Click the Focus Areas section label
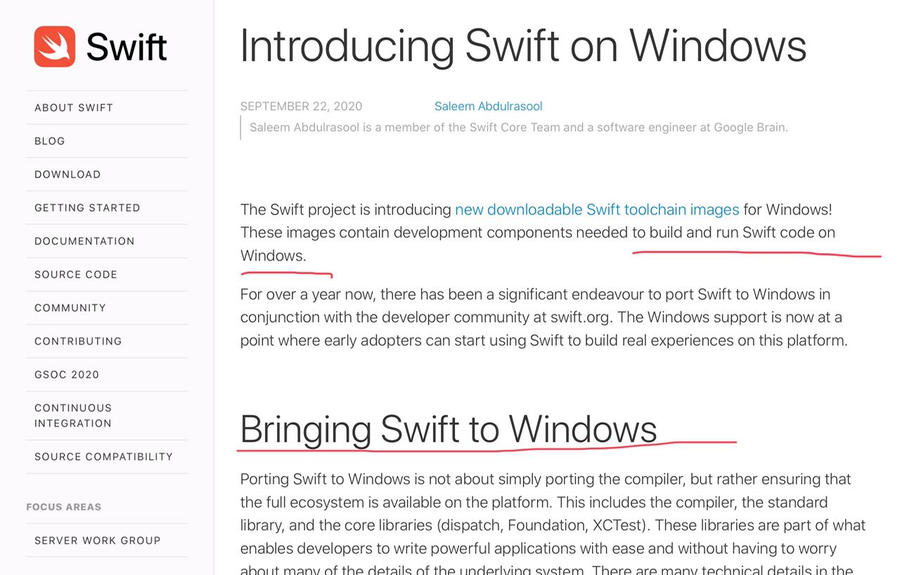 [x=63, y=507]
